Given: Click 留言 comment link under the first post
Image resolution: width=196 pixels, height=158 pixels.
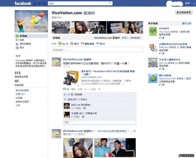Looking at the screenshot, I should pos(73,89).
